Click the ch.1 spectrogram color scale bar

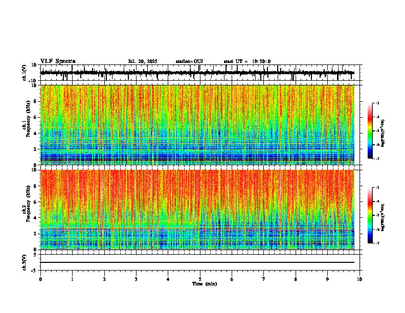[x=370, y=131]
